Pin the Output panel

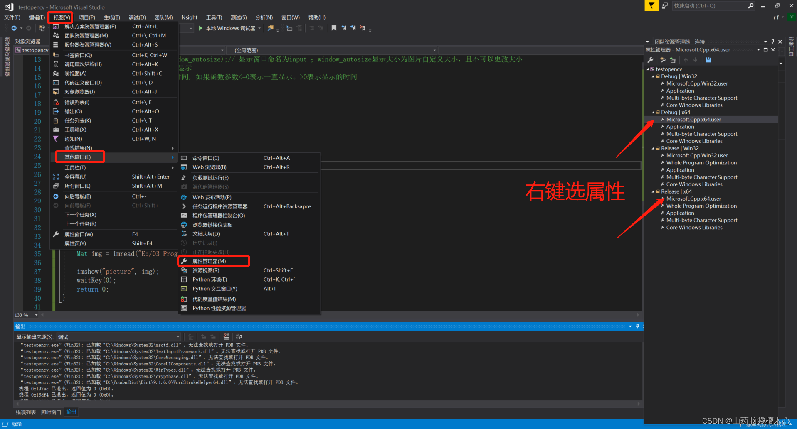pos(637,326)
